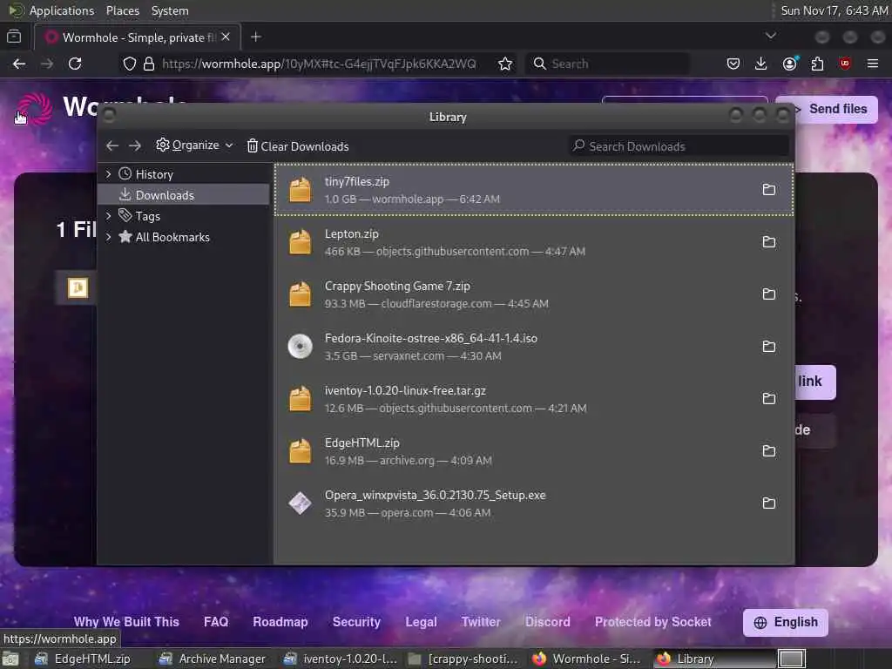
Task: Click the site security lock icon
Action: point(149,64)
